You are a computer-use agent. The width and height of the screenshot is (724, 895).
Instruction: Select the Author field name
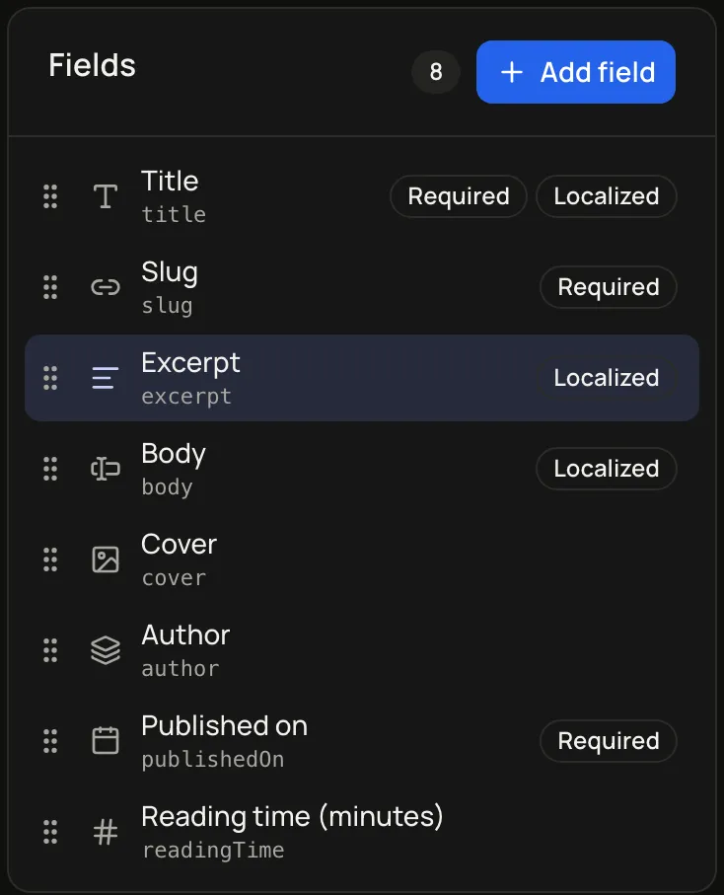click(x=185, y=634)
